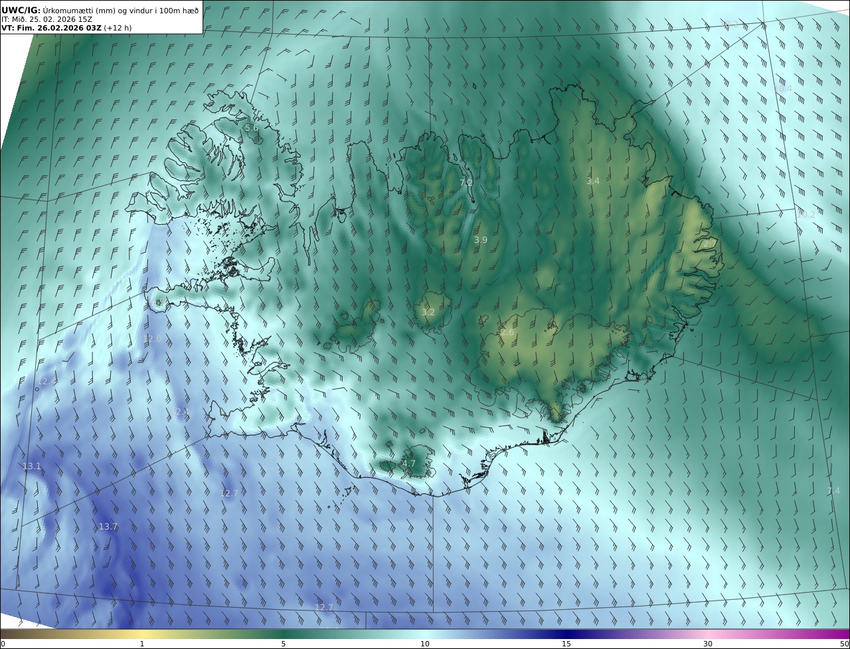Click the '10.4' value label on the map
The width and height of the screenshot is (850, 649).
pyautogui.click(x=783, y=89)
